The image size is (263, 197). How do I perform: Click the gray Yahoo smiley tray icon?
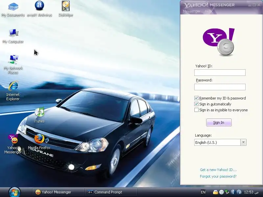coord(221,192)
